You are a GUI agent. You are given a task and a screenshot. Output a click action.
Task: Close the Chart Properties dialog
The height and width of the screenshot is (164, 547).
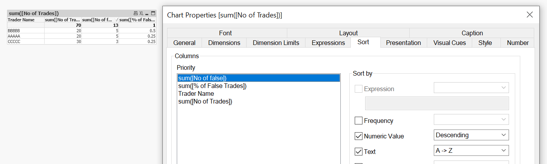pyautogui.click(x=530, y=15)
